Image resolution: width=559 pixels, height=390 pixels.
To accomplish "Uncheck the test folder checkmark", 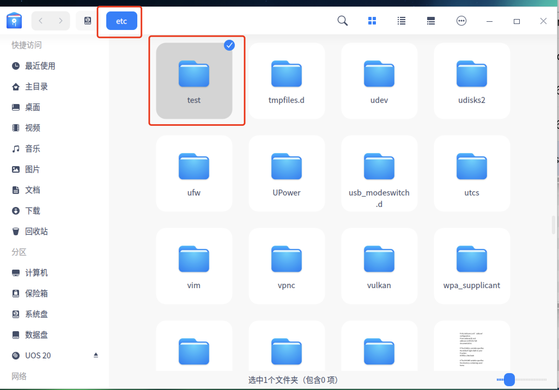I will pyautogui.click(x=229, y=45).
